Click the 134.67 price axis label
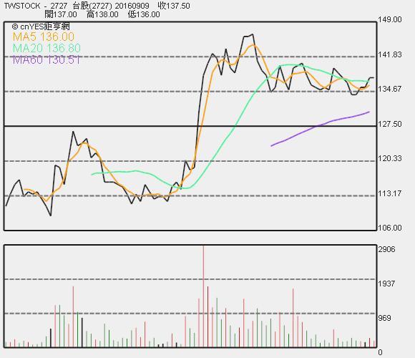Image resolution: width=415 pixels, height=358 pixels. [390, 89]
